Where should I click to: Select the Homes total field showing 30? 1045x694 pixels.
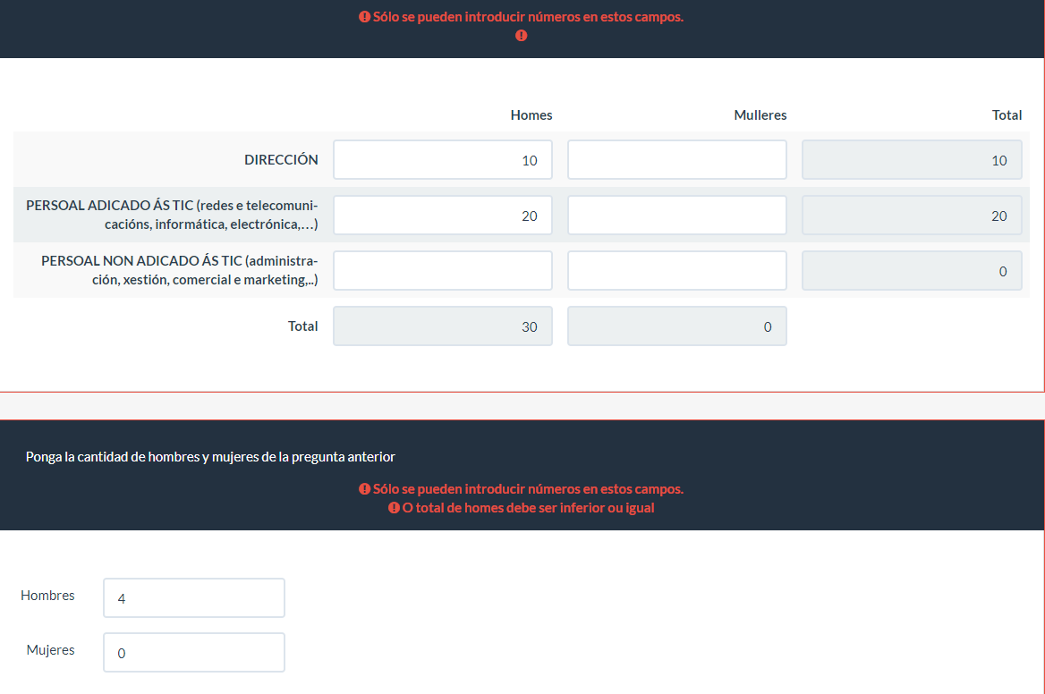(442, 326)
